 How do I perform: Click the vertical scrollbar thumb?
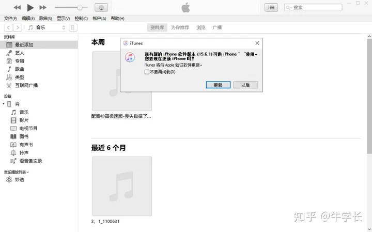369,96
